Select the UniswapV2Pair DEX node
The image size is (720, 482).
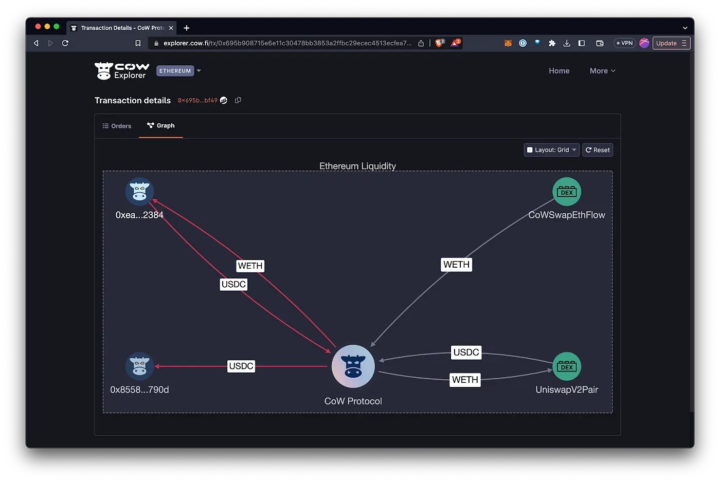point(567,366)
